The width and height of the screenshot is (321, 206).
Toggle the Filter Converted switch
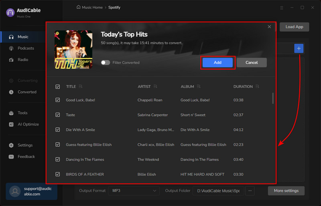106,63
